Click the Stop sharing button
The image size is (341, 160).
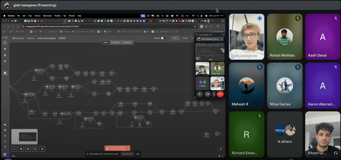pyautogui.click(x=127, y=154)
